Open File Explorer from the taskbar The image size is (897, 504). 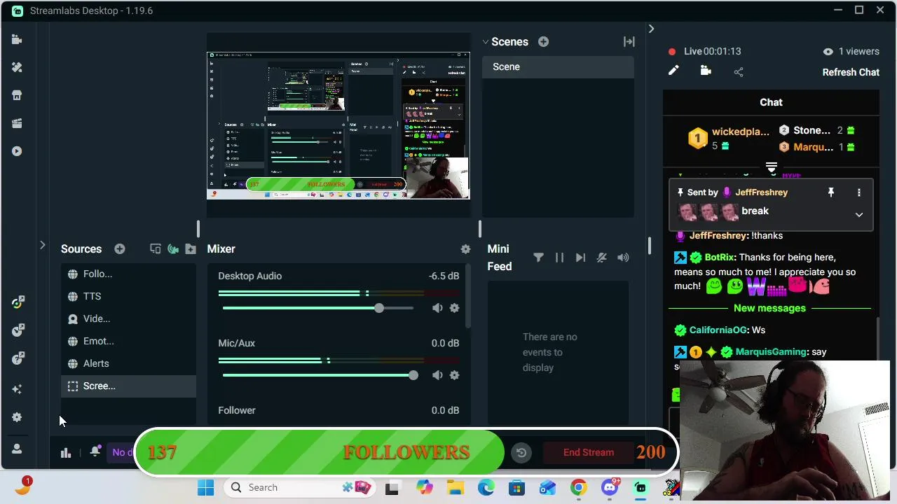coord(456,487)
